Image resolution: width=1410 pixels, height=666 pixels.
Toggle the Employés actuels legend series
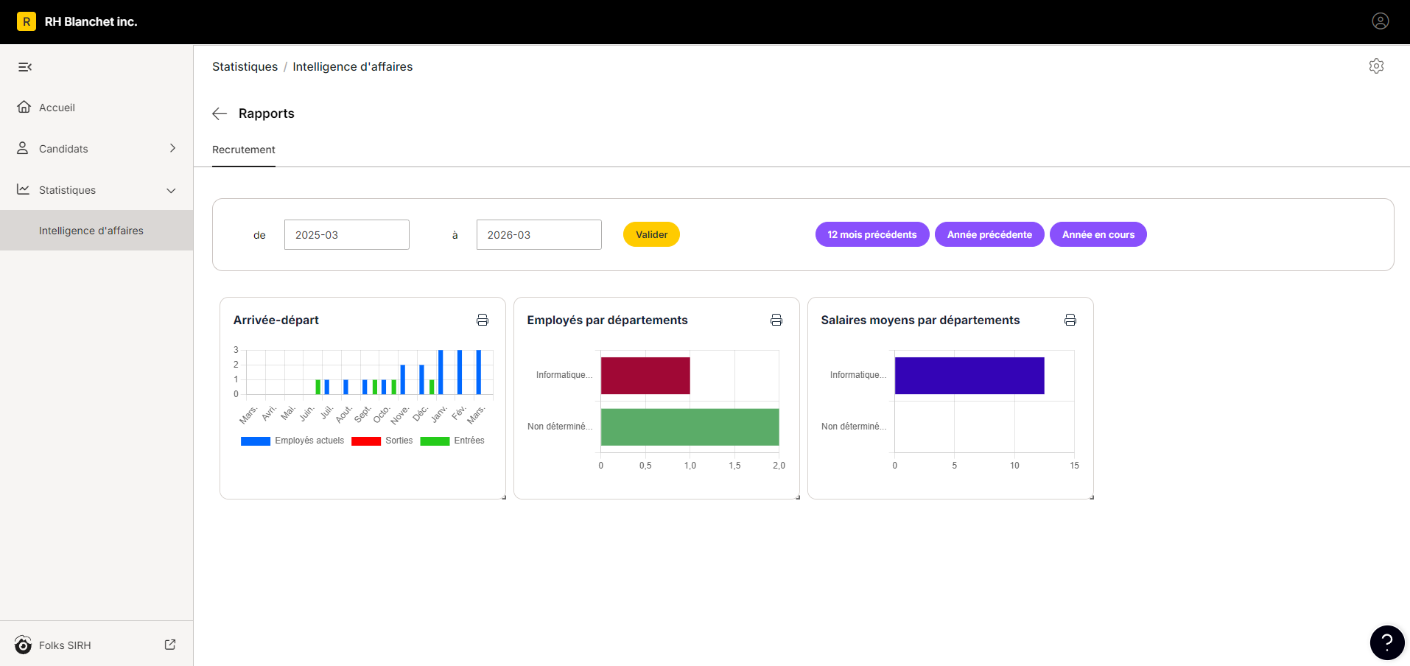(x=292, y=441)
